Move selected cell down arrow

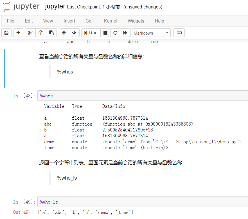(x=74, y=33)
